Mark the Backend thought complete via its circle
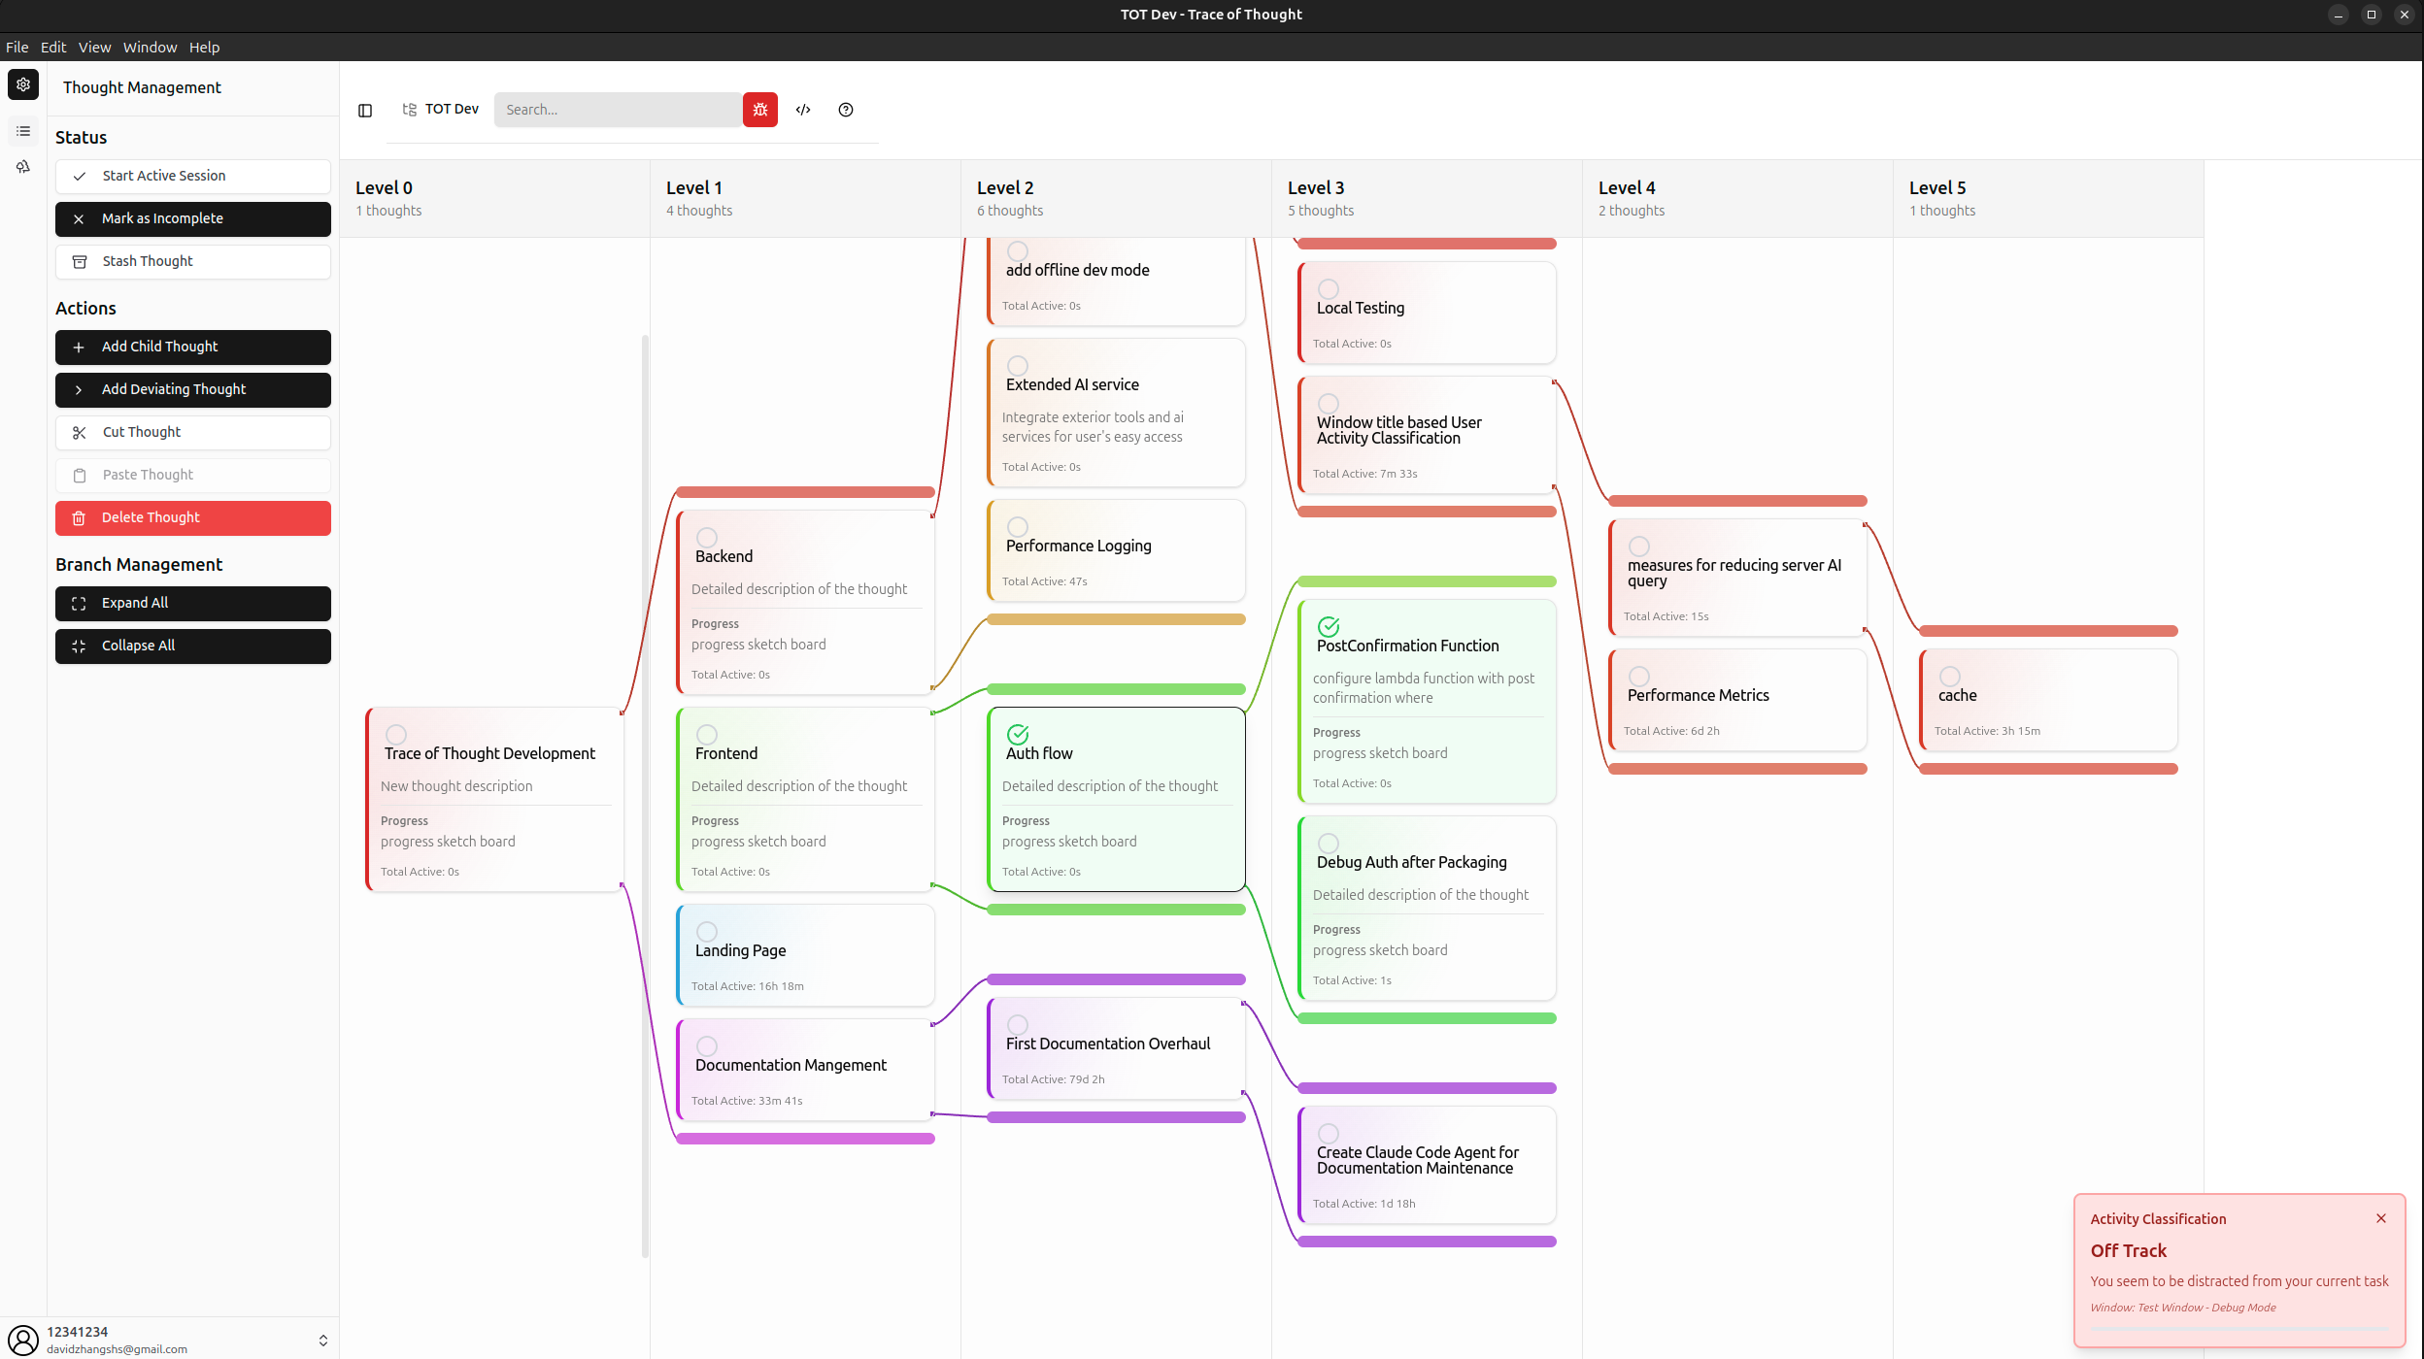2424x1359 pixels. point(706,538)
